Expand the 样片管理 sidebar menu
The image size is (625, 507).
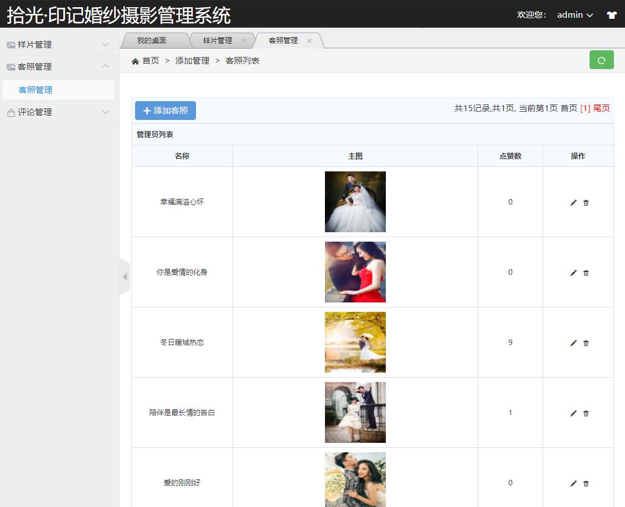[105, 44]
